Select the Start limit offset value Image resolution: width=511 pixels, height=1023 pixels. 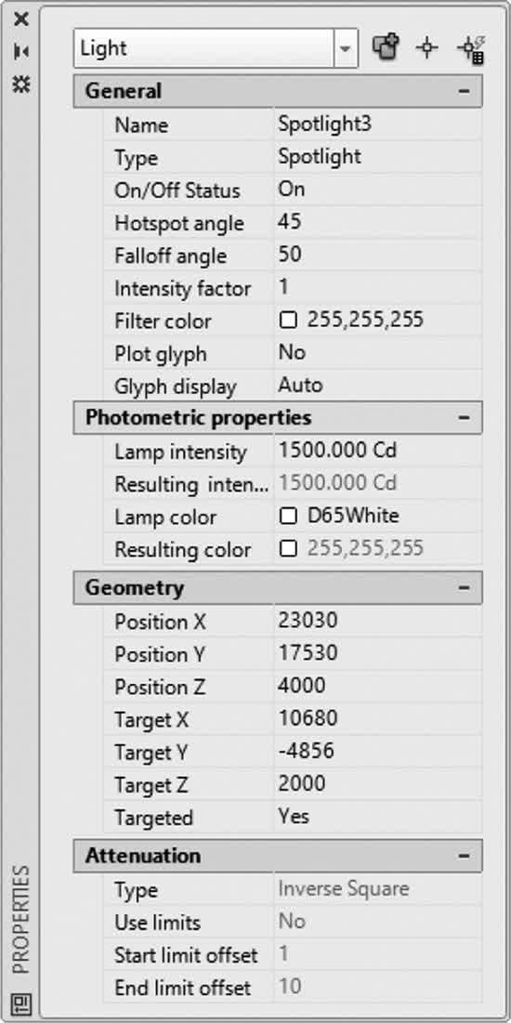[x=378, y=954]
